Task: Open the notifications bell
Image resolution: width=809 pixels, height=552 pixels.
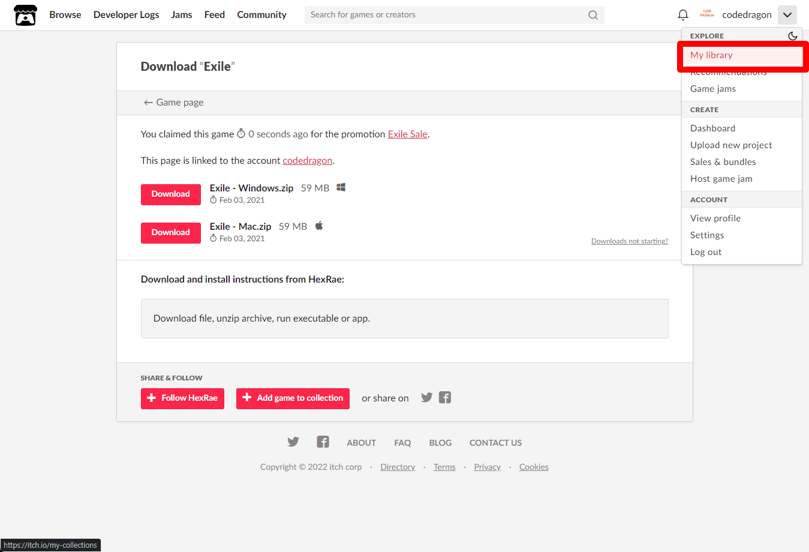Action: click(x=682, y=15)
